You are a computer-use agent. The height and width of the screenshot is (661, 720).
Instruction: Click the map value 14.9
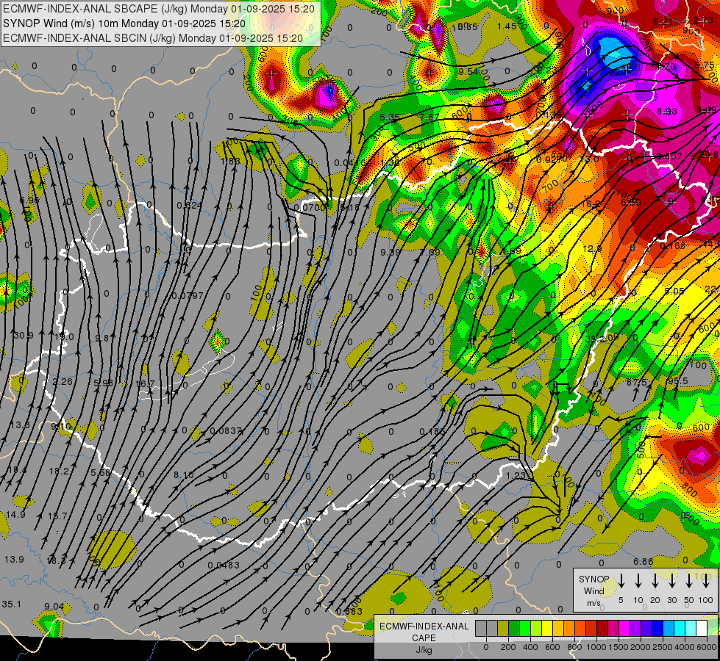tap(15, 515)
